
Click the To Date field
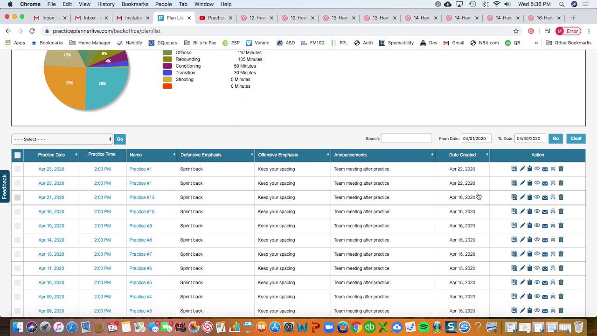(530, 139)
